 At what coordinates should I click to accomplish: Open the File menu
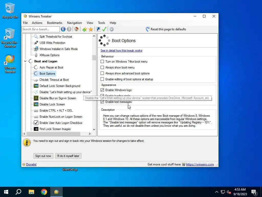pyautogui.click(x=25, y=23)
